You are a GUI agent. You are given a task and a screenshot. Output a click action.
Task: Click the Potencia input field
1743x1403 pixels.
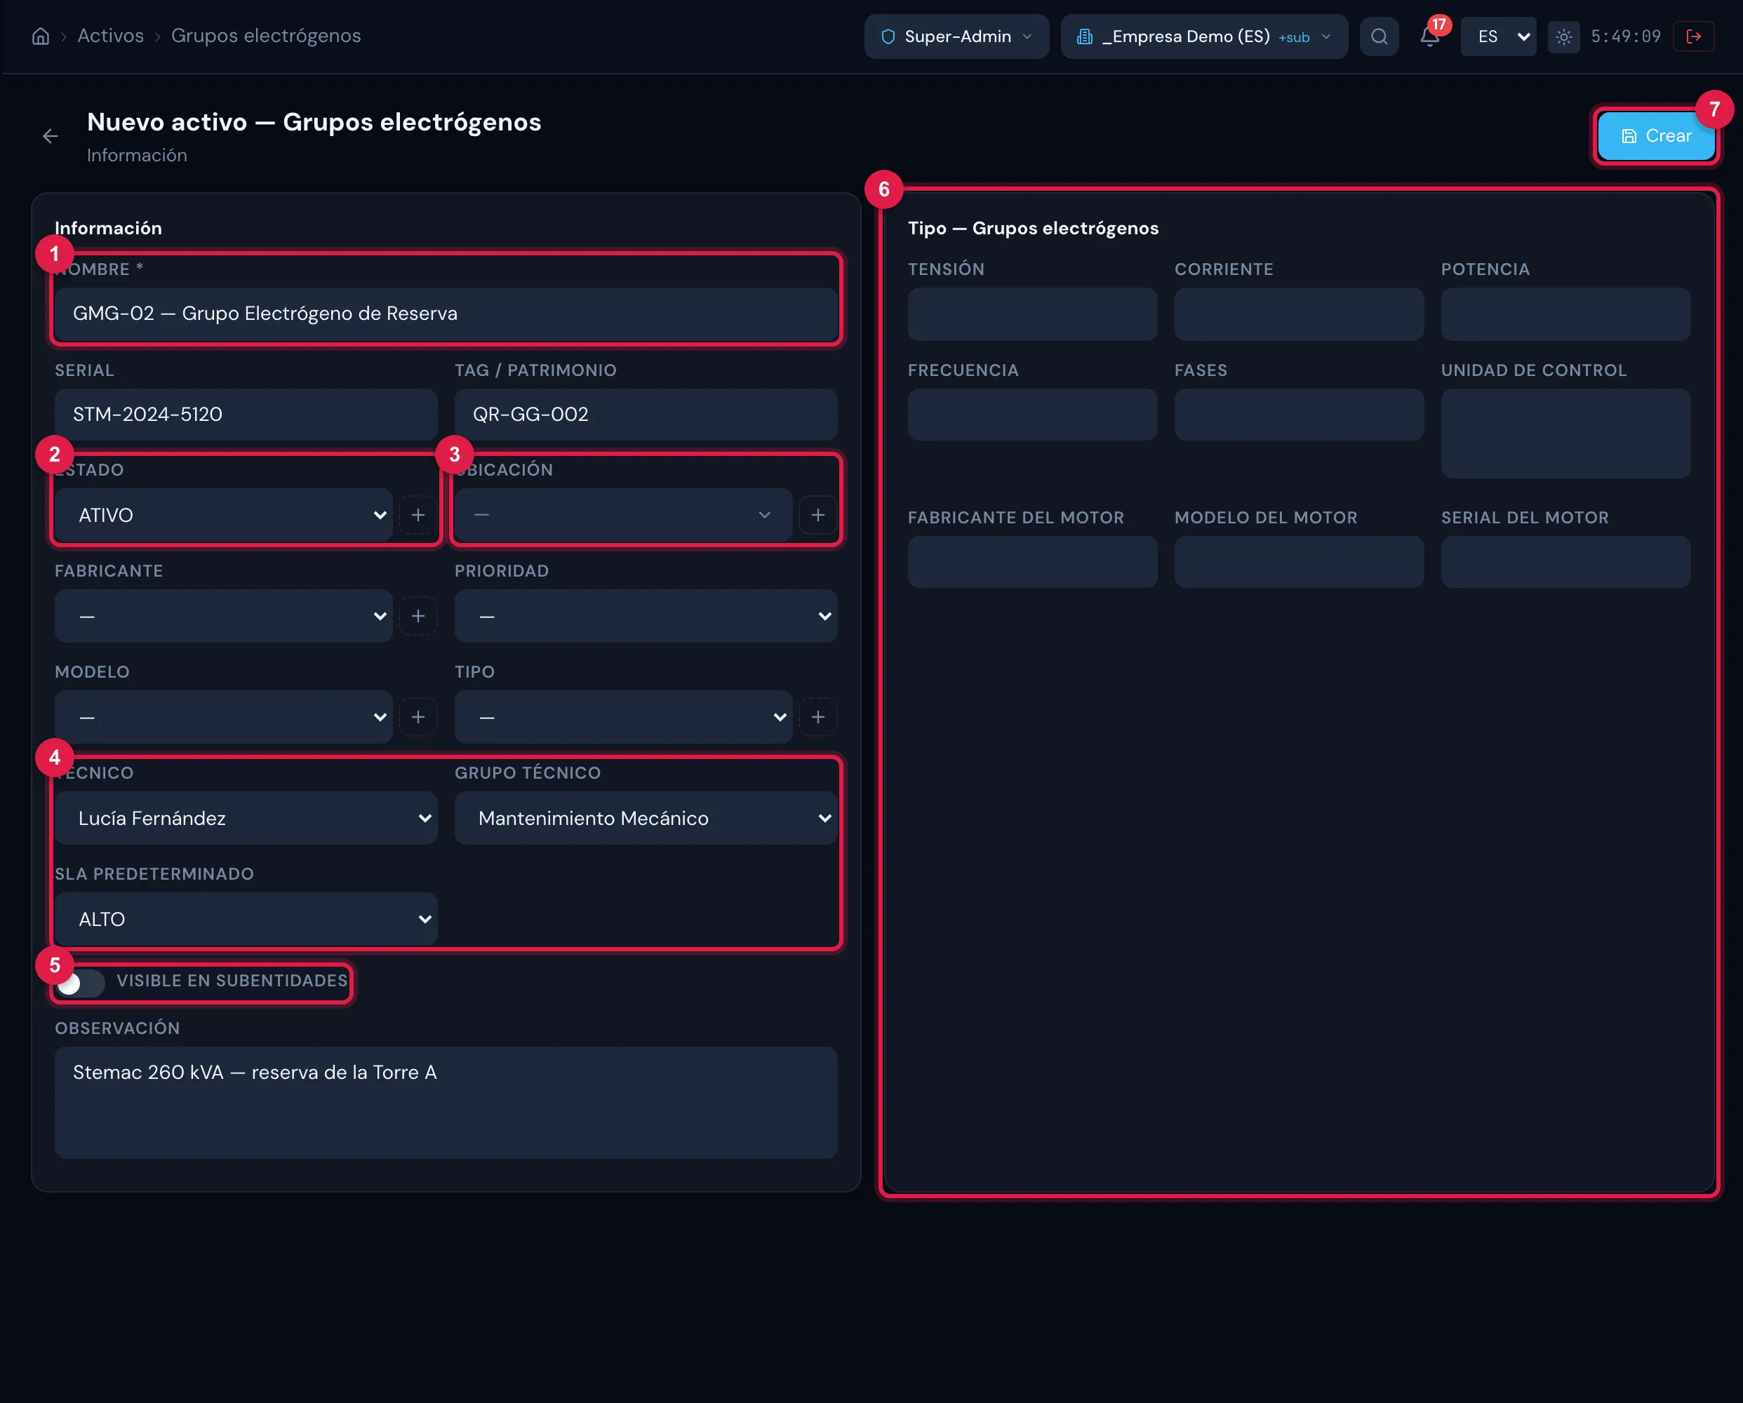tap(1565, 314)
